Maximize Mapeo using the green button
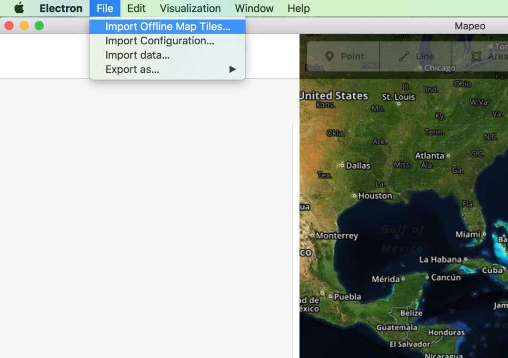The image size is (508, 358). point(39,26)
